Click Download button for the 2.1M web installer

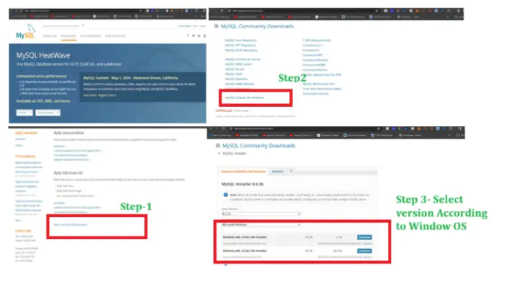364,237
